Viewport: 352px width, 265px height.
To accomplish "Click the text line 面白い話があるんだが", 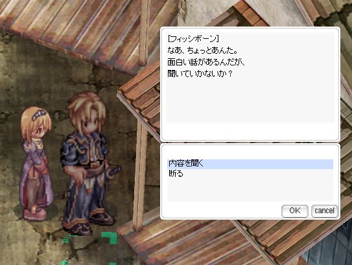I will (206, 62).
